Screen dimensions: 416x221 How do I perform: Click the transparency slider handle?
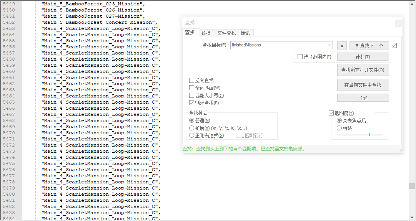coord(369,134)
